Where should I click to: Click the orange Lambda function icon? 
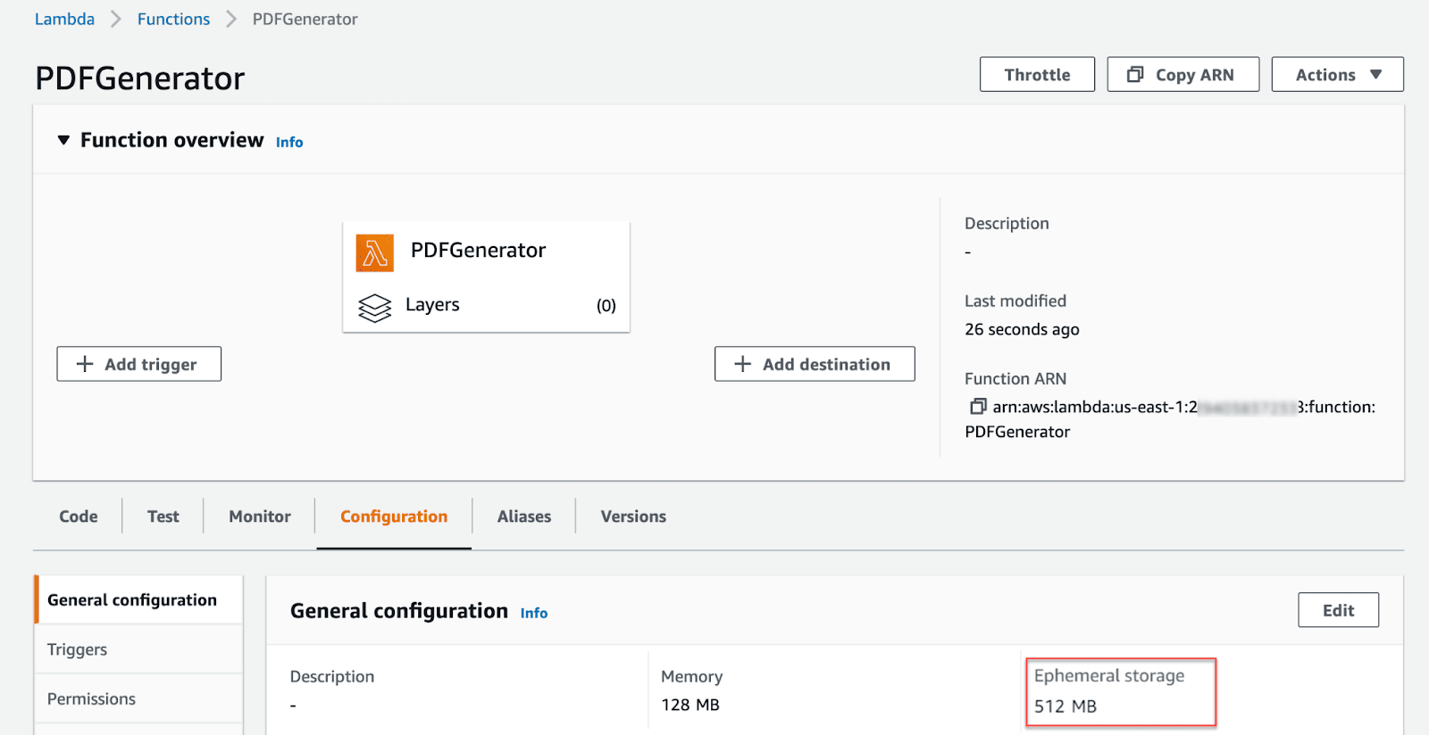click(375, 253)
